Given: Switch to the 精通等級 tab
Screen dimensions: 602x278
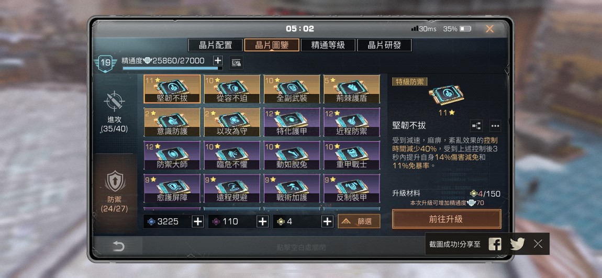Looking at the screenshot, I should [x=328, y=45].
